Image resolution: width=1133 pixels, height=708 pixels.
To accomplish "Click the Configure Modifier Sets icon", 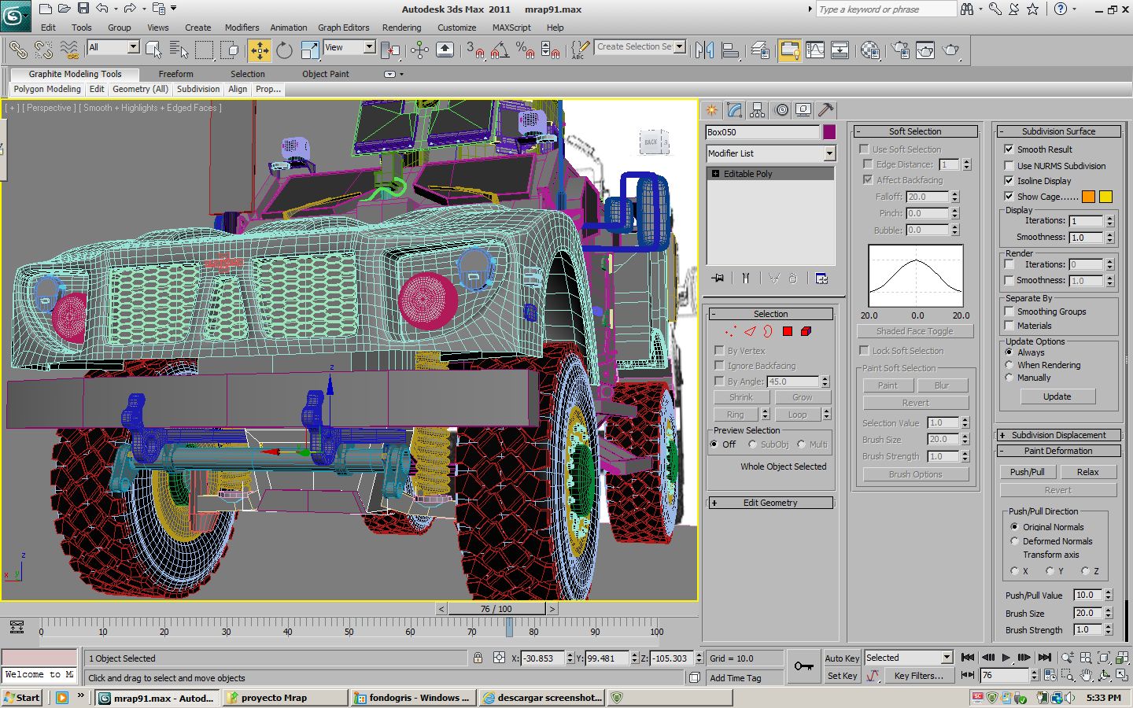I will [821, 278].
